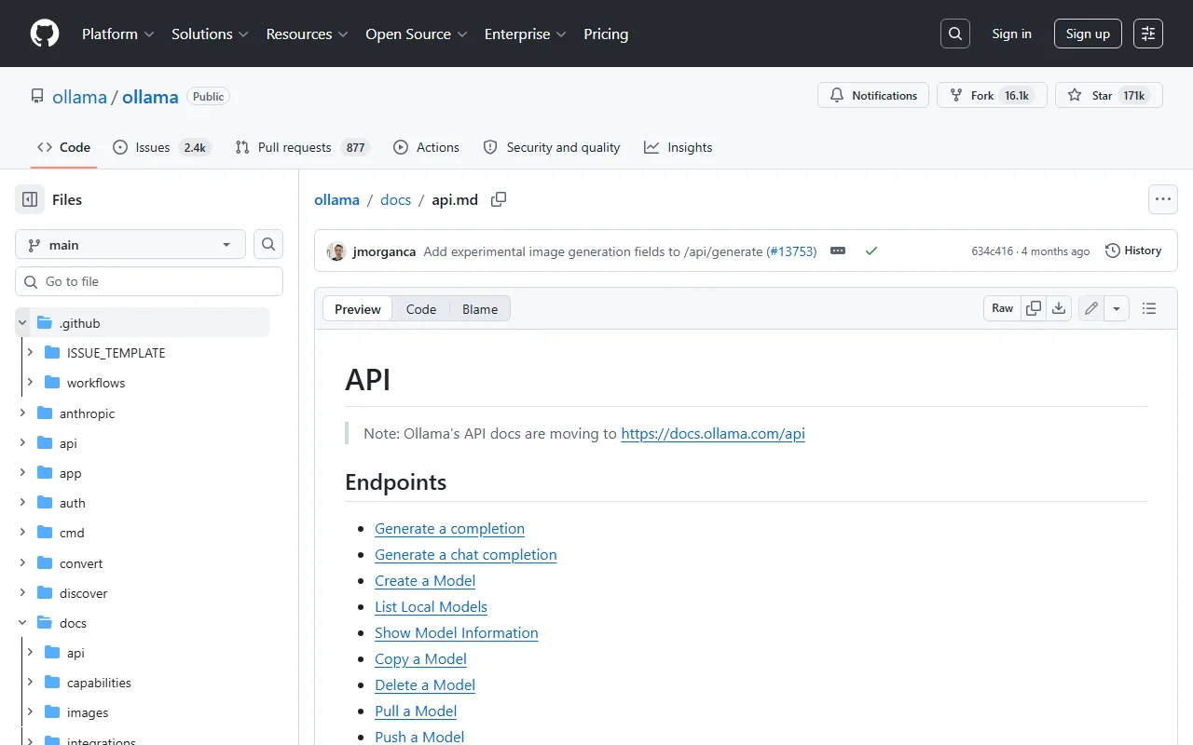The height and width of the screenshot is (745, 1193).
Task: Open the Resources menu
Action: [x=308, y=34]
